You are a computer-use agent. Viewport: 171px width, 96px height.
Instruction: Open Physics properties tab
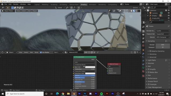pos(143,61)
